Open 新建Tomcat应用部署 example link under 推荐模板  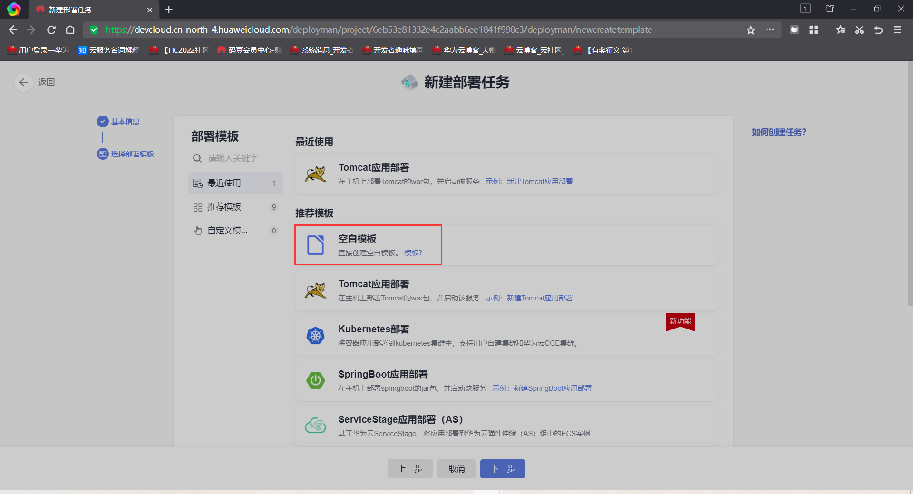(x=540, y=298)
